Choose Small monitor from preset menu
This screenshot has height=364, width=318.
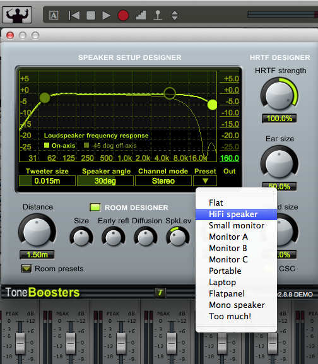[x=237, y=225]
